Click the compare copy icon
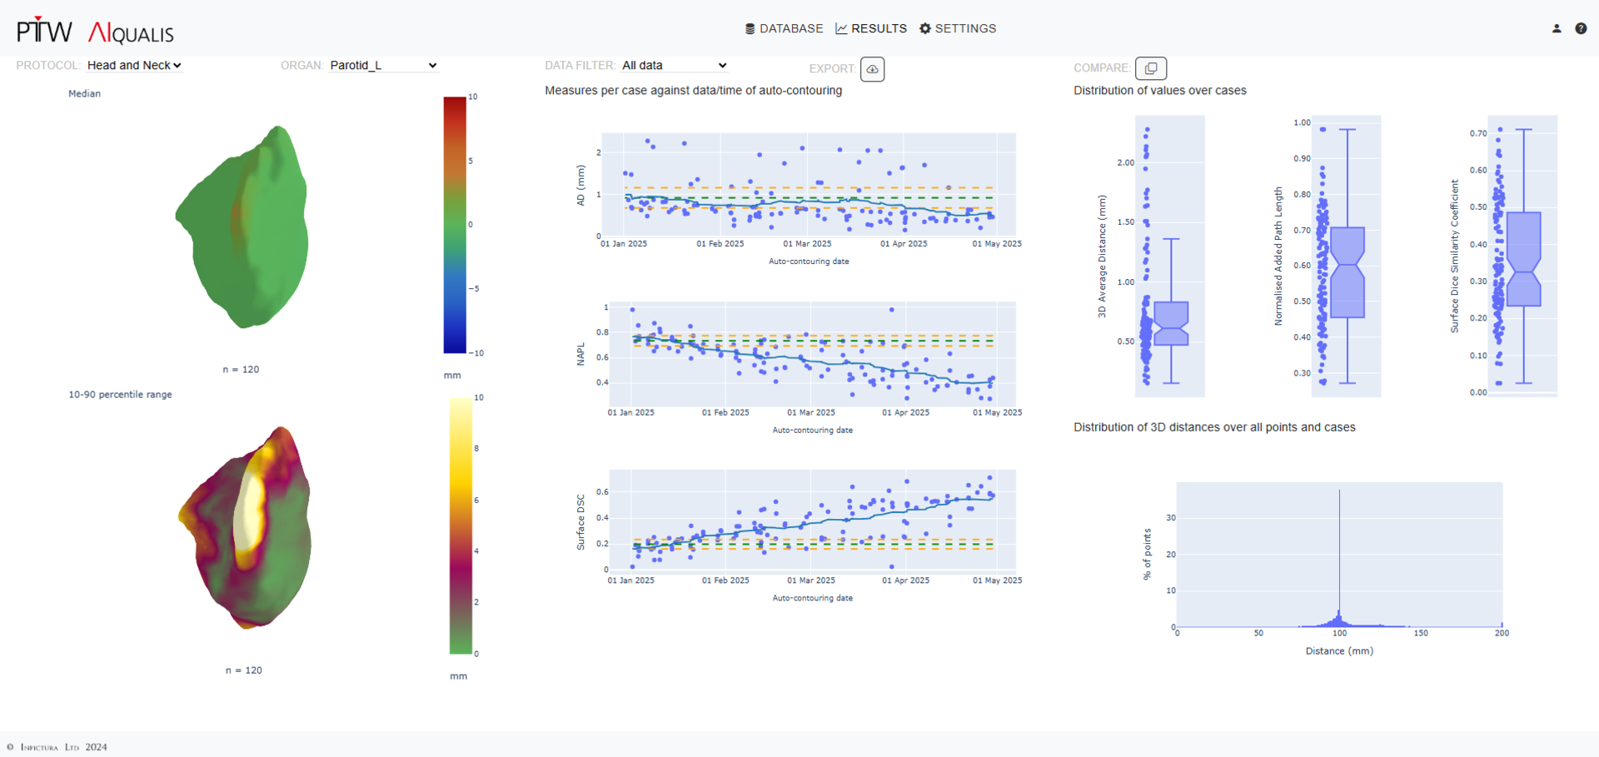This screenshot has height=757, width=1599. [1150, 68]
